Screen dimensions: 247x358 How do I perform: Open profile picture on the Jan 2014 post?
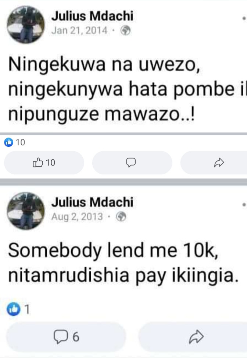pos(26,25)
